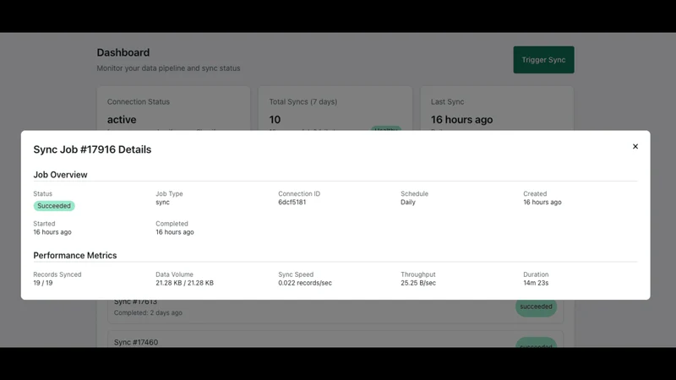
Task: Select Sync Speed value 0.022 records/sec
Action: 305,283
